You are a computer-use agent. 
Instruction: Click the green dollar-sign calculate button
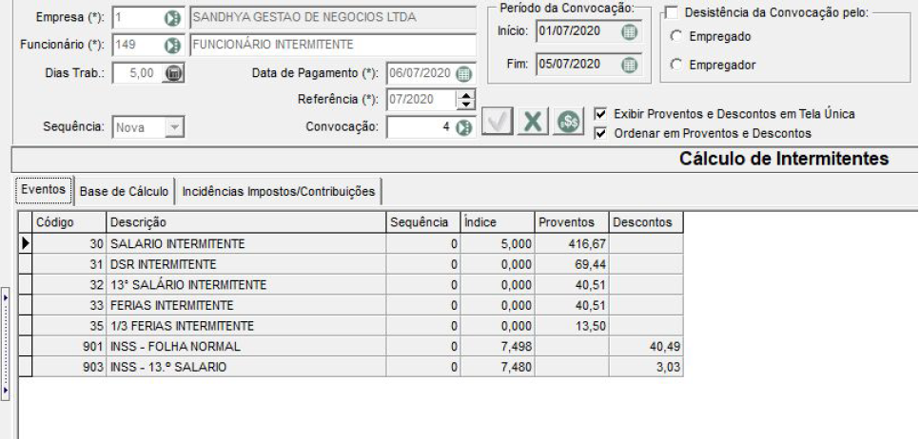(x=568, y=123)
